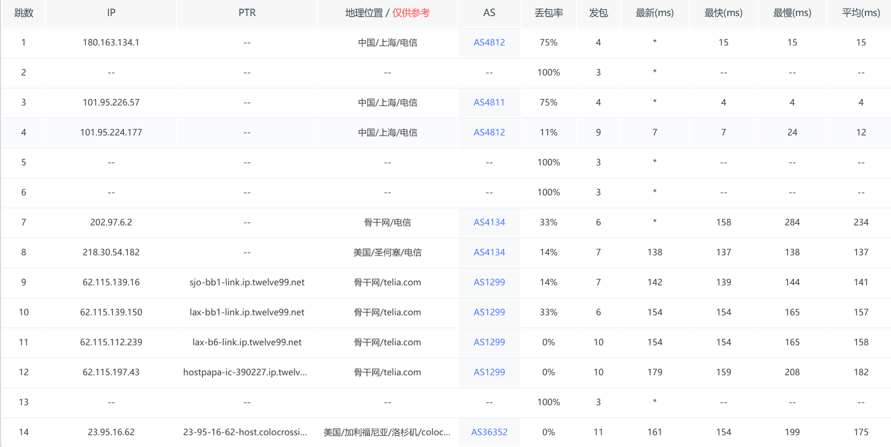Click the 最慢(ms) column header
Image resolution: width=891 pixels, height=447 pixels.
coord(792,13)
